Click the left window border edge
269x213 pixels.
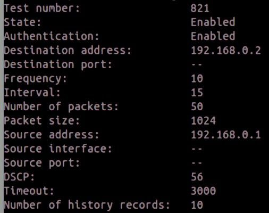tap(2, 106)
